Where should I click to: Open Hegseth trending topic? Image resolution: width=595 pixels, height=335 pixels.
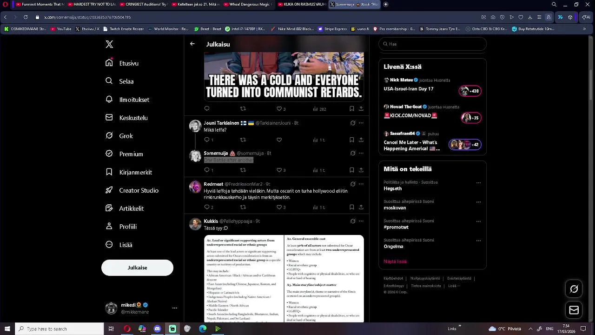[x=393, y=189]
